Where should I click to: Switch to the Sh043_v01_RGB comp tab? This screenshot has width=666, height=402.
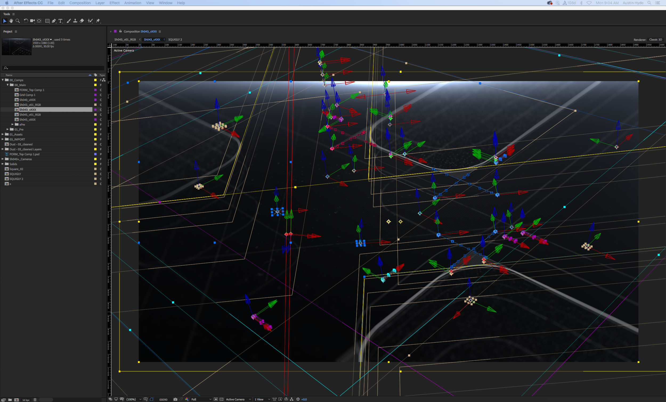(x=125, y=39)
